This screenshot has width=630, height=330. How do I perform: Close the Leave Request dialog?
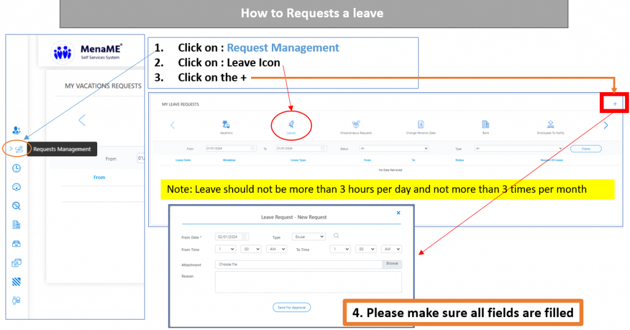[x=398, y=213]
